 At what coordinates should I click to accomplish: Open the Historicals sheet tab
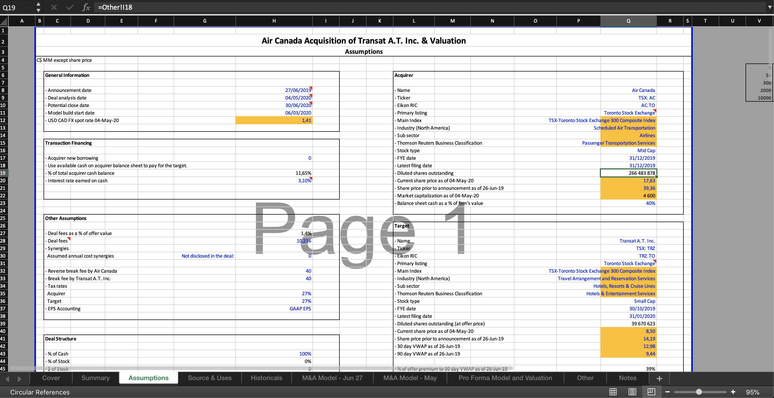(267, 378)
